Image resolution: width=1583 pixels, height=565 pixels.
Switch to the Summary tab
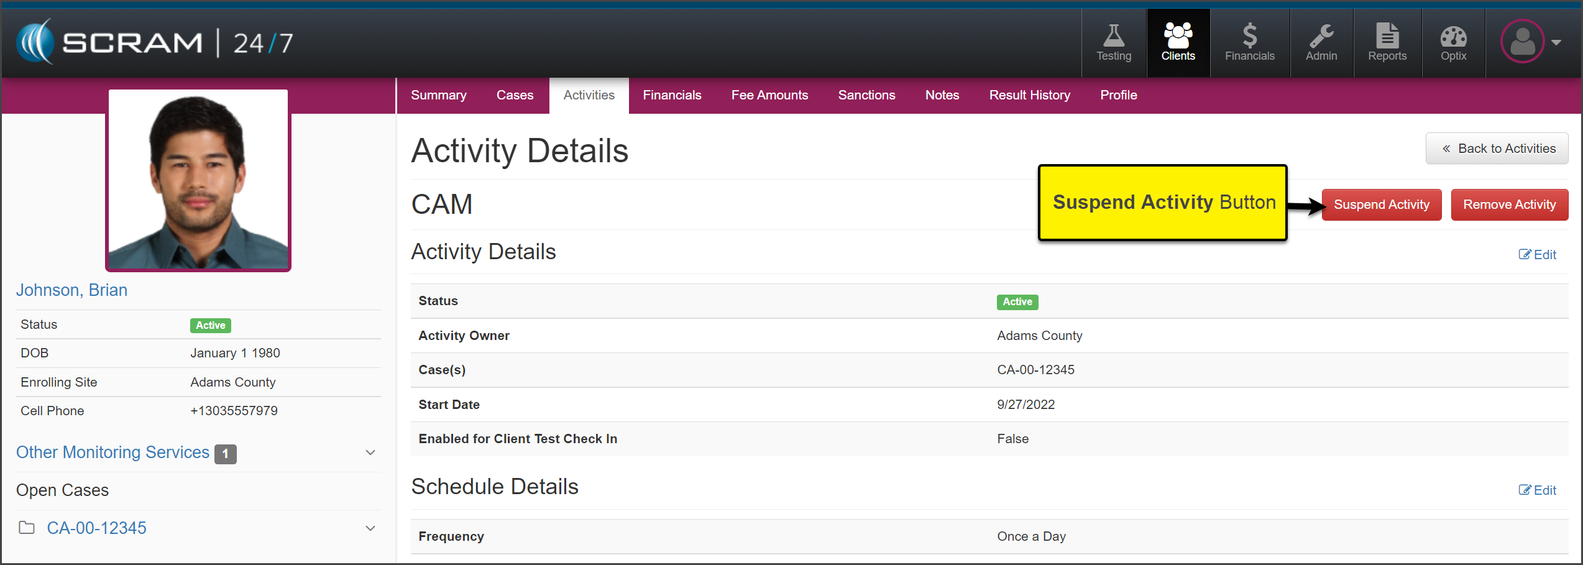[438, 95]
